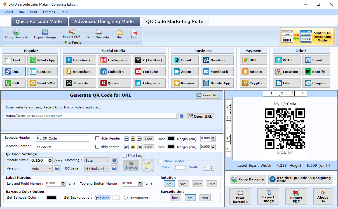Select the WhatsApp QR type
338x209 pixels.
[x=43, y=60]
